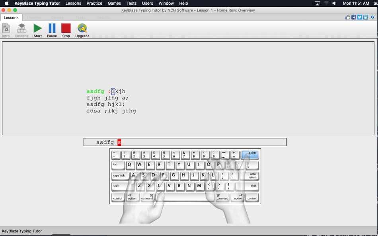This screenshot has height=236, width=378.
Task: Open the Help menu in menu bar
Action: [x=183, y=3]
